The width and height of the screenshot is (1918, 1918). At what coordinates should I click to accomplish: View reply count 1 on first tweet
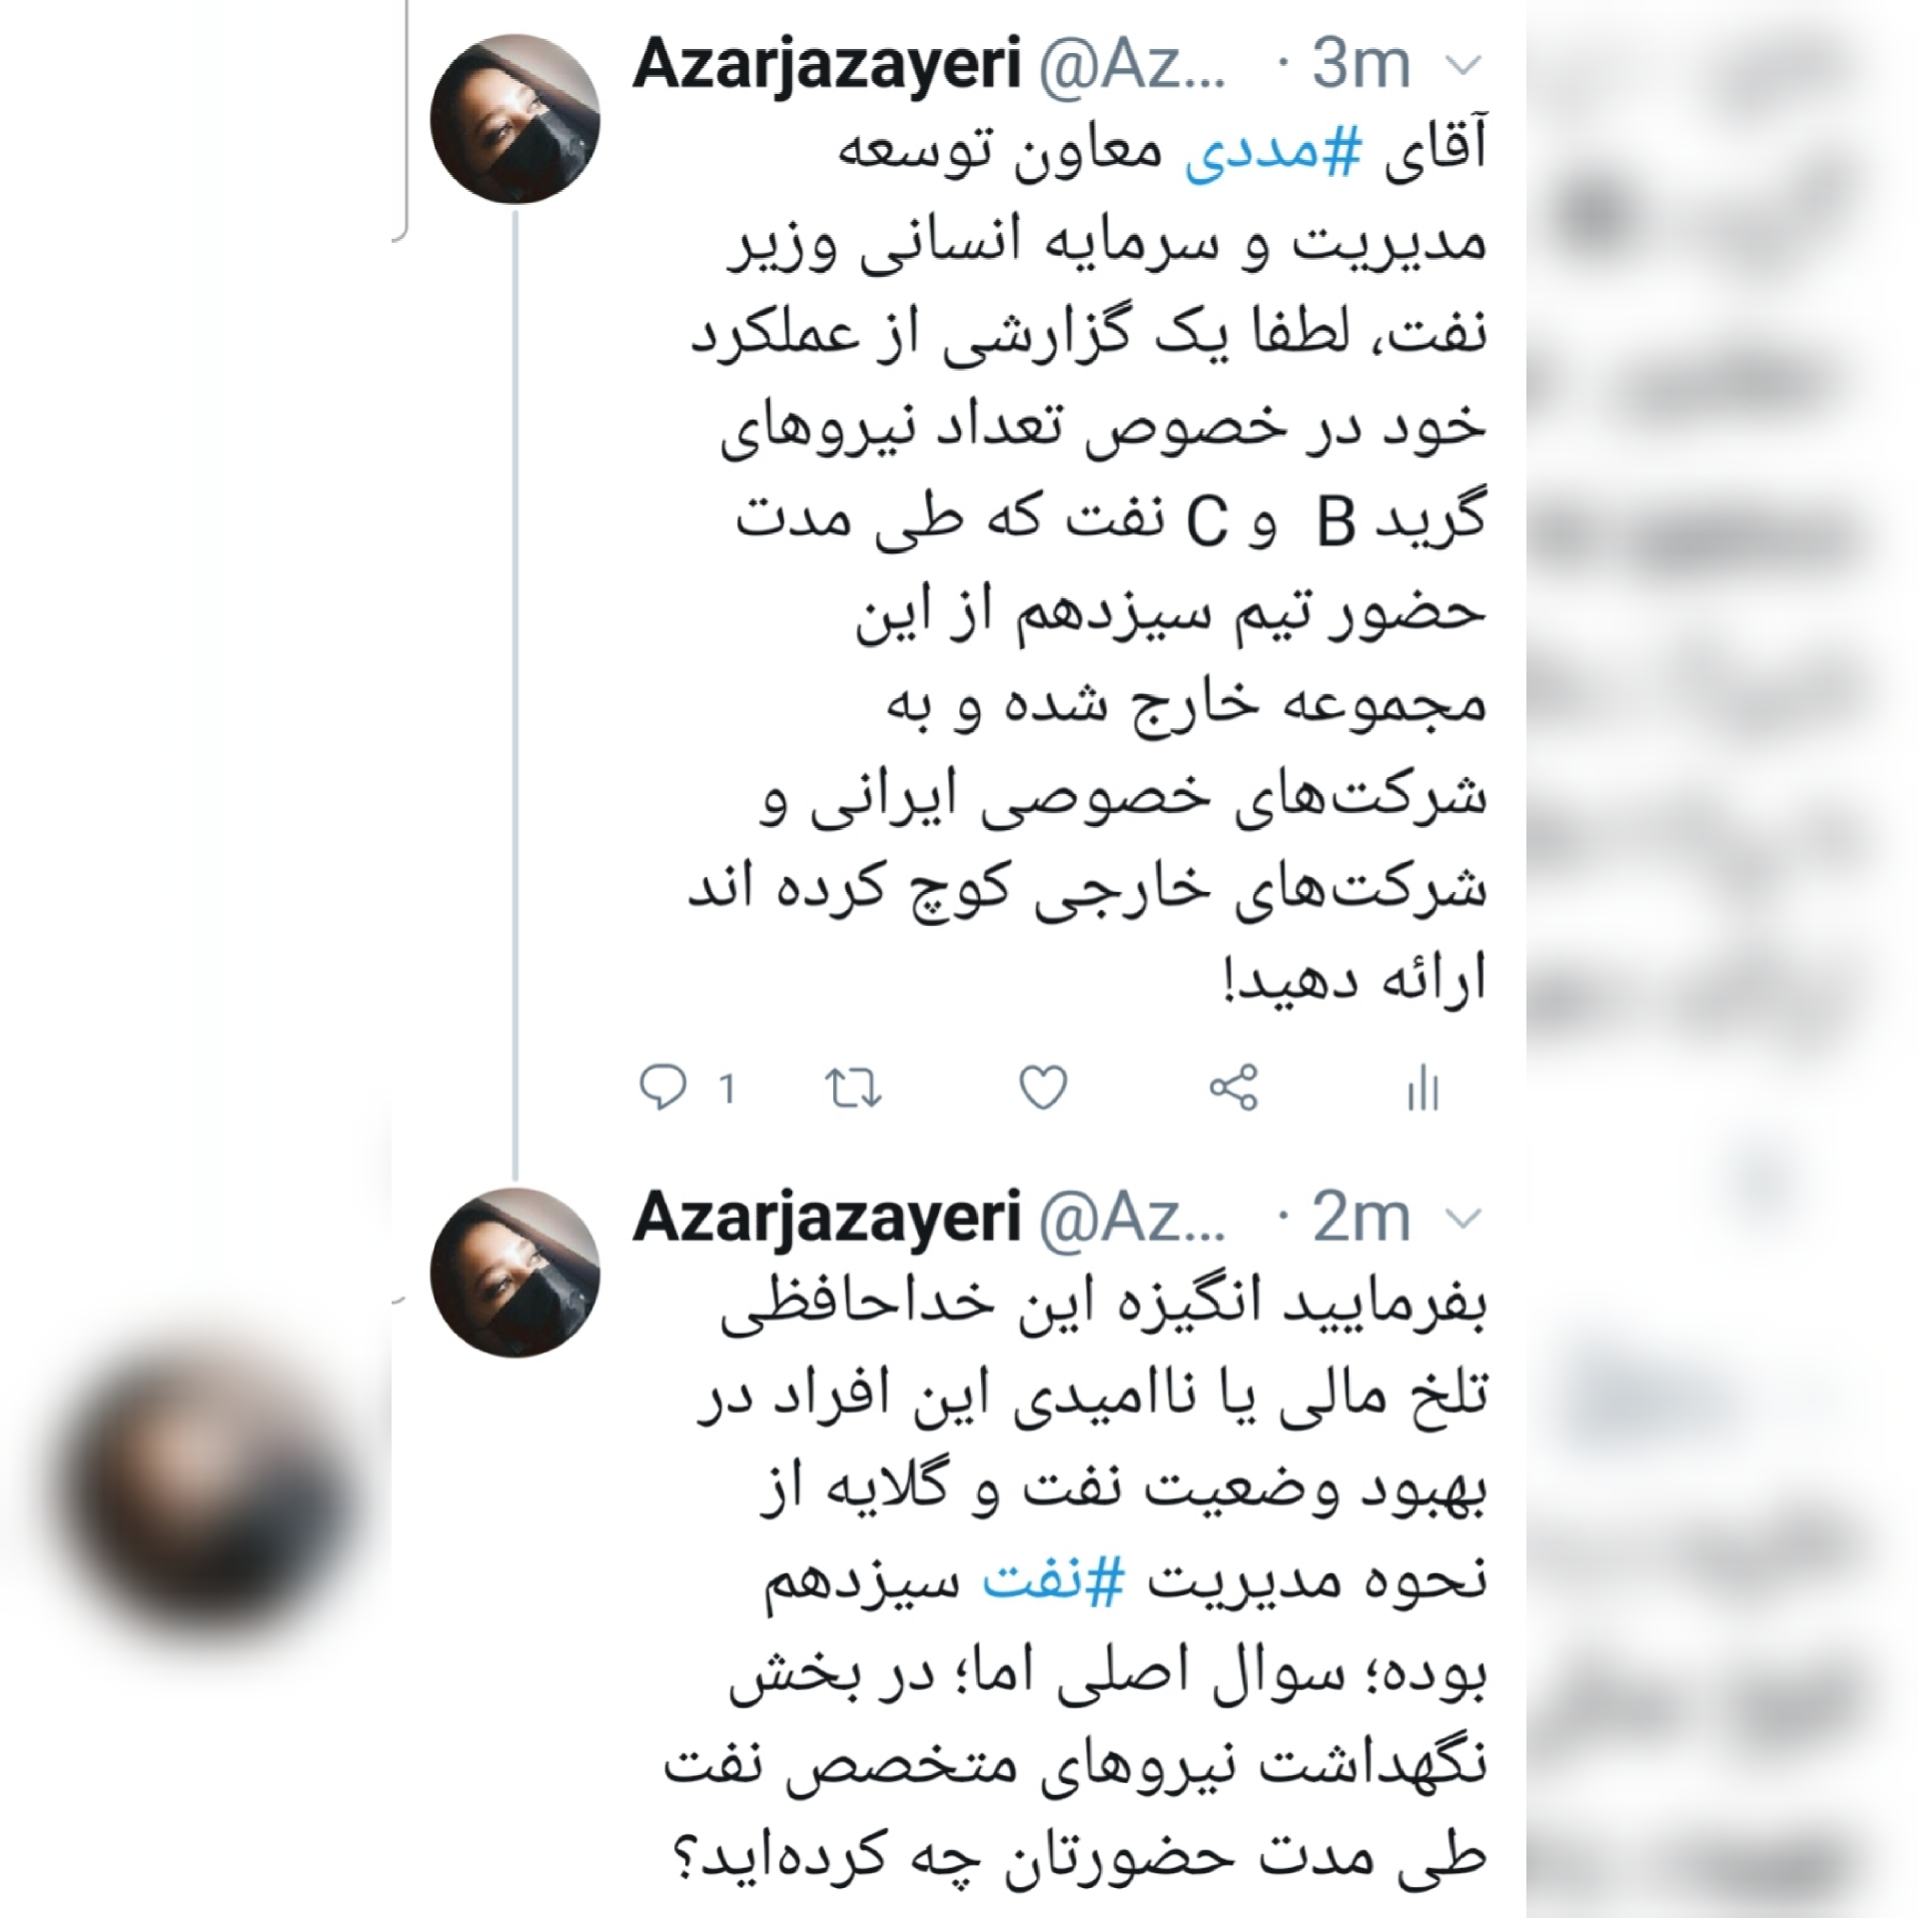[x=727, y=1088]
